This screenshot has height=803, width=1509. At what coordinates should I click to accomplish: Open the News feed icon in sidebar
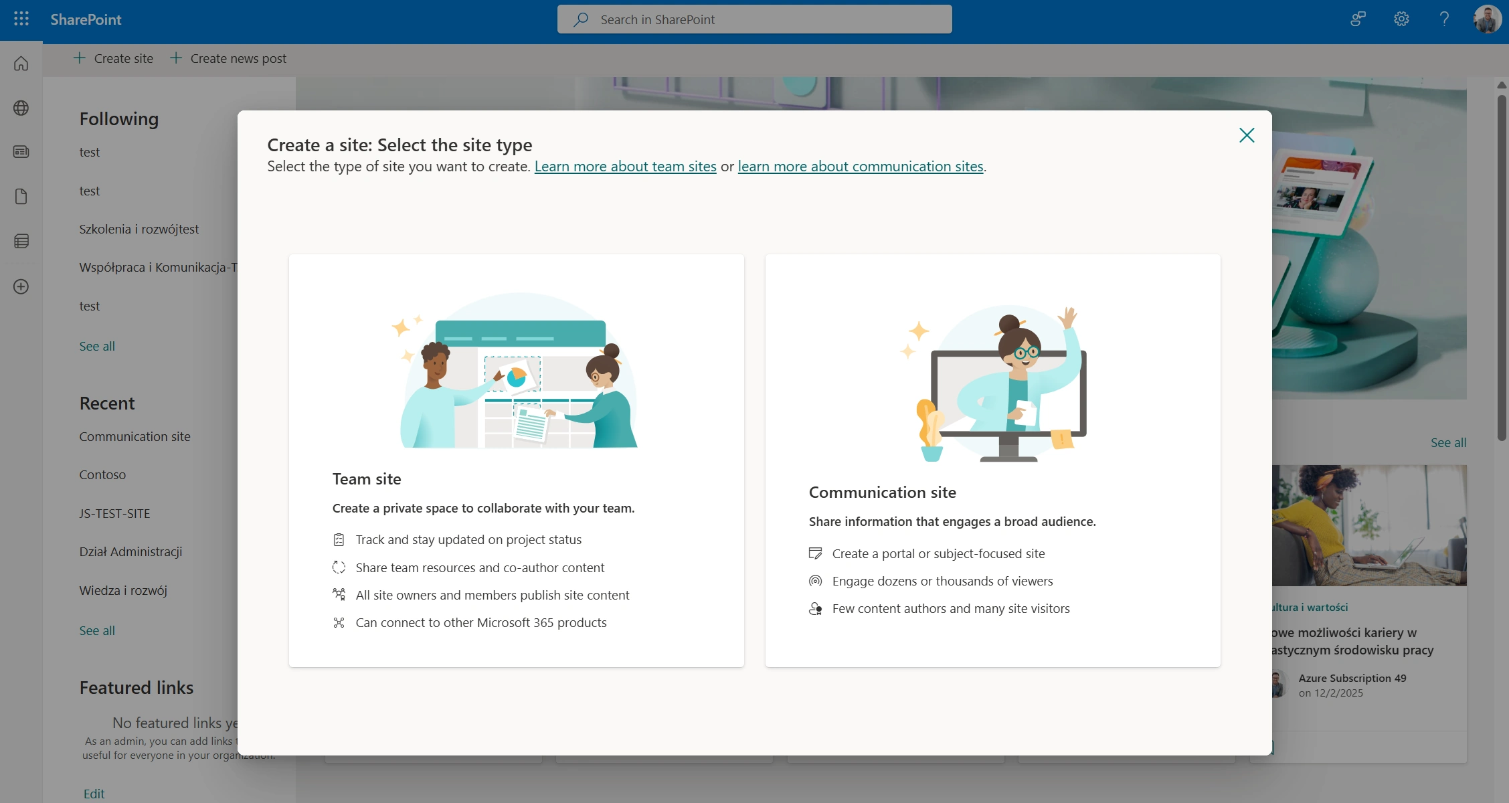point(21,152)
